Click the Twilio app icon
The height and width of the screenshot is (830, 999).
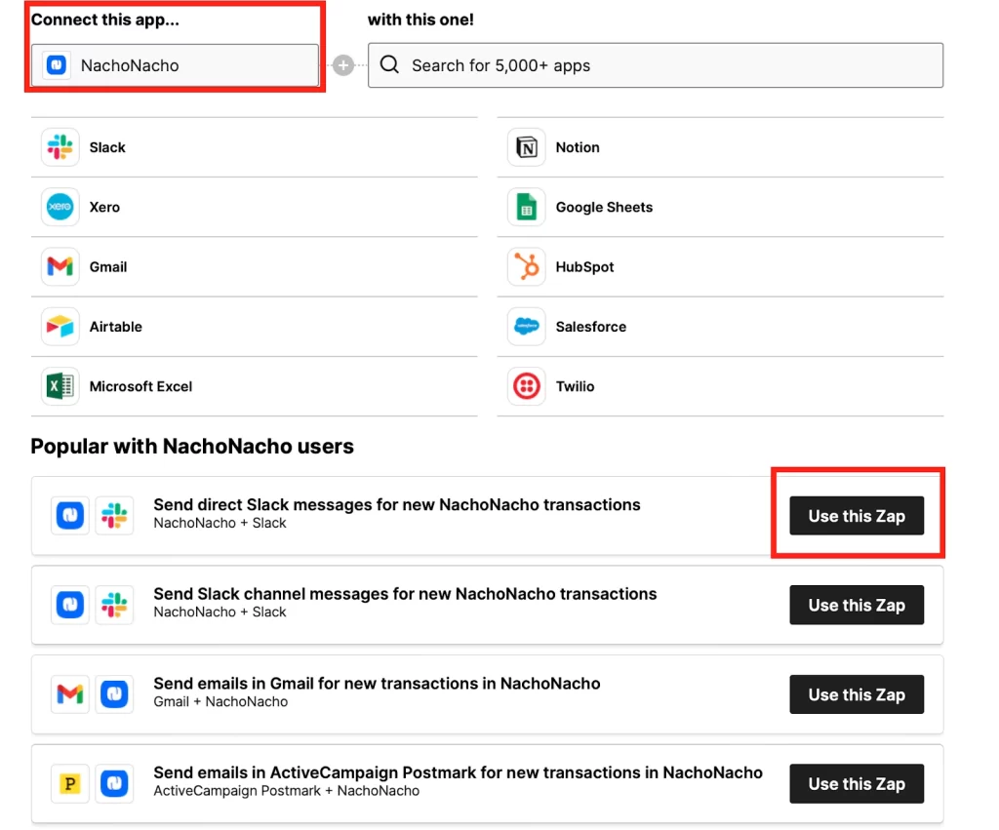[x=526, y=386]
